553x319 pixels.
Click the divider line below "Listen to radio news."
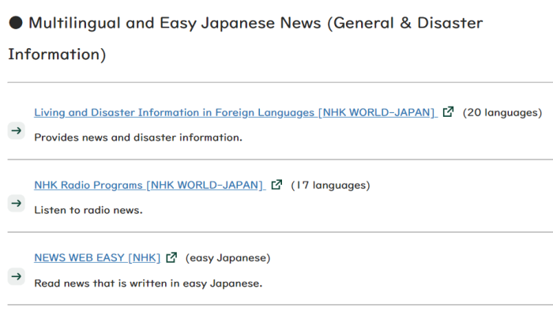pos(276,232)
